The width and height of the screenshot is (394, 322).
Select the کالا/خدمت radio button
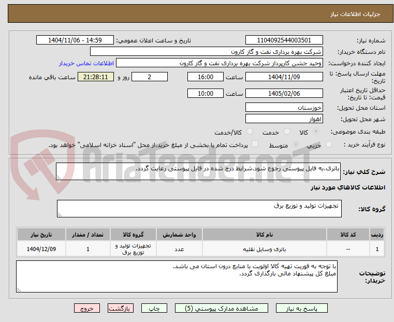tap(250, 131)
